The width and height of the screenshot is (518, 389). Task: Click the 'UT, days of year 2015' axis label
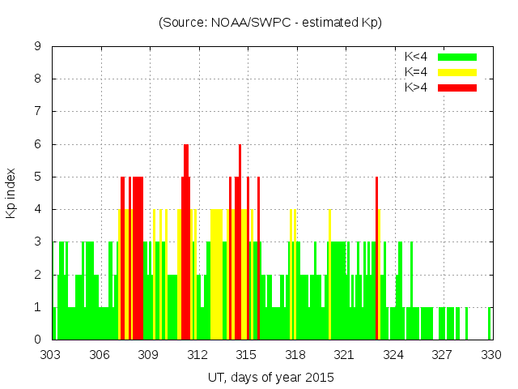[270, 377]
